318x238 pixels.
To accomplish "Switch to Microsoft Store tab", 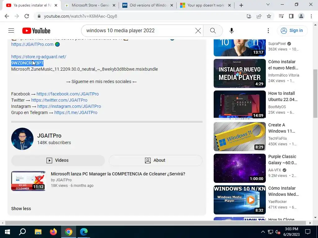I will pos(90,5).
